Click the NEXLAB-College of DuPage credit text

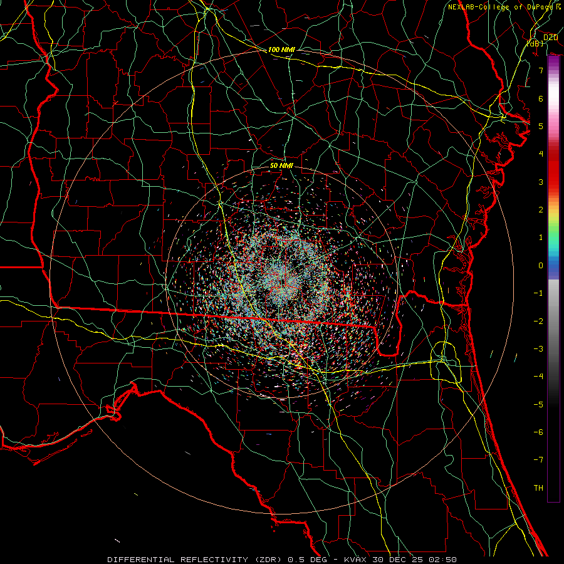point(504,7)
